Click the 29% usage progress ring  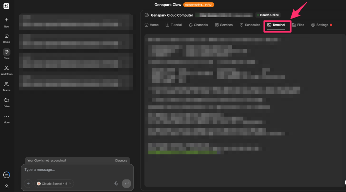6,175
